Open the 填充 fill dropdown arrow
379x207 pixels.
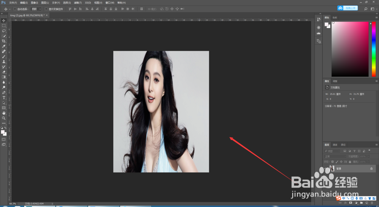(369, 162)
